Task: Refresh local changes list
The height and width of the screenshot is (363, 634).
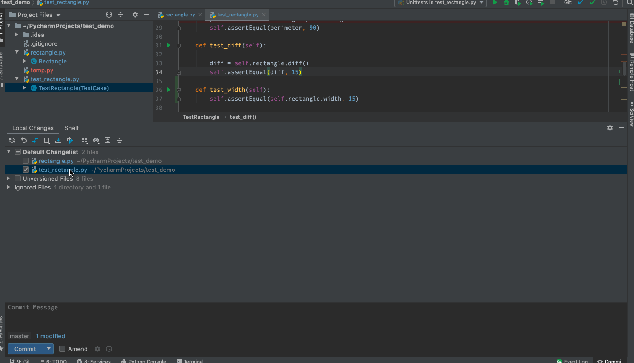Action: coord(12,140)
